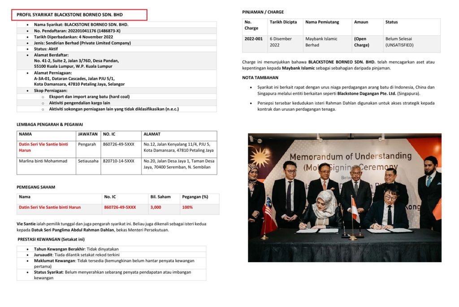Click the "Alamat Perniagaan:" label

[x=53, y=73]
